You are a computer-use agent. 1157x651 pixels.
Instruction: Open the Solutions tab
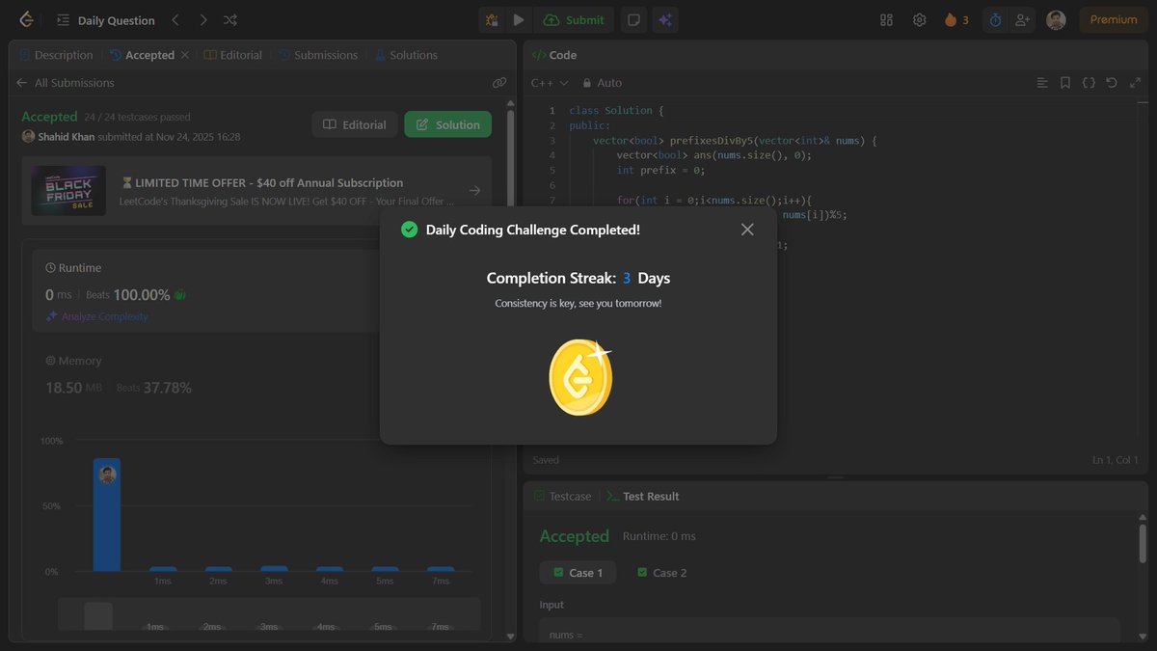point(405,56)
